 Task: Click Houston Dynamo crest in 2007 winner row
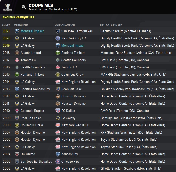coord(17,132)
